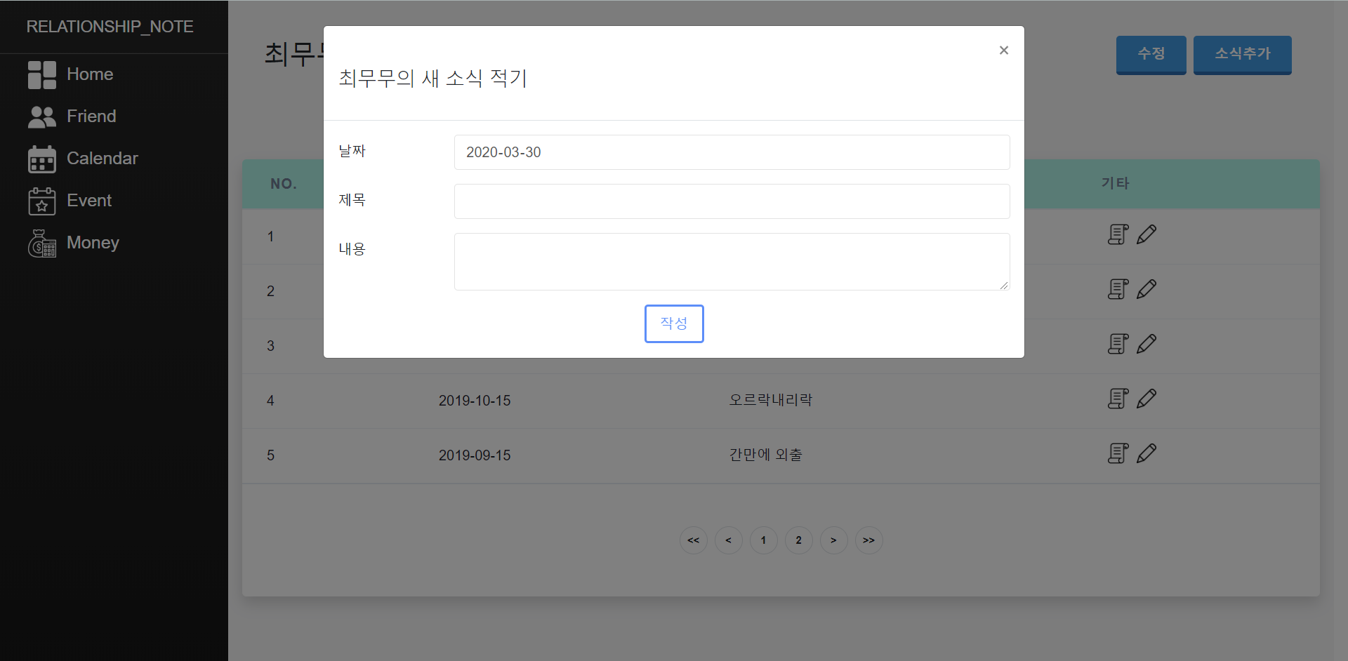Jump to first page using <<

point(693,540)
